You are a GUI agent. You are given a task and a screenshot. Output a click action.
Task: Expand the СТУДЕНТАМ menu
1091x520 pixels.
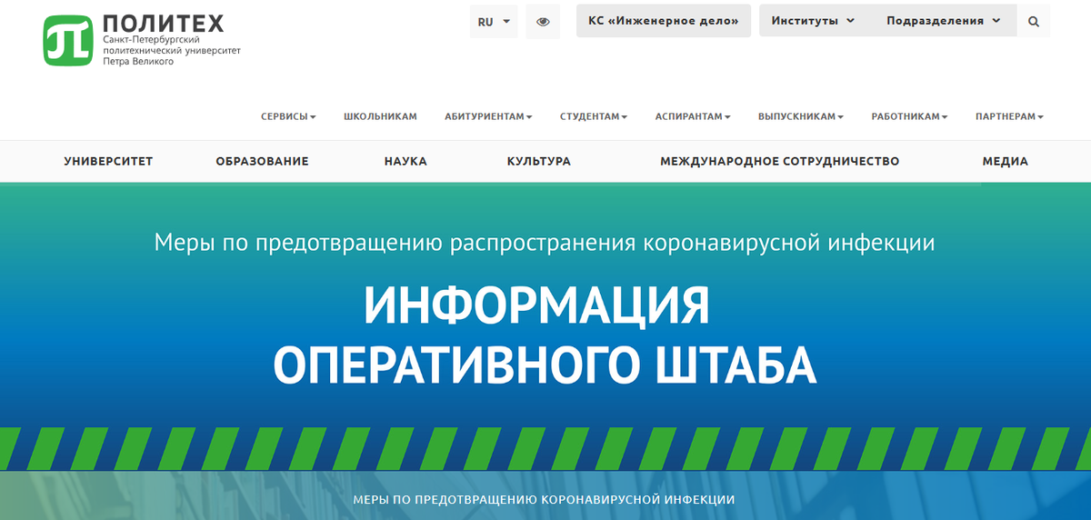click(594, 116)
